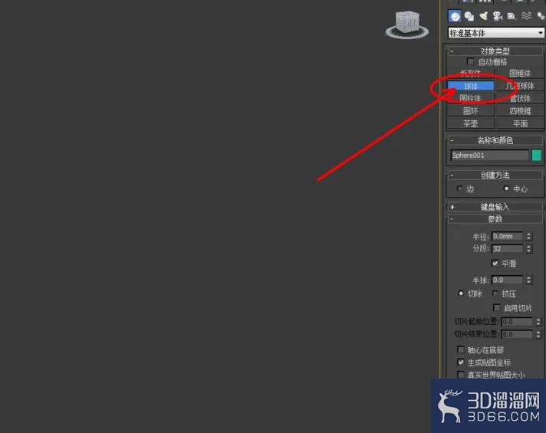
Task: Open the Helpers category icon
Action: (x=511, y=16)
